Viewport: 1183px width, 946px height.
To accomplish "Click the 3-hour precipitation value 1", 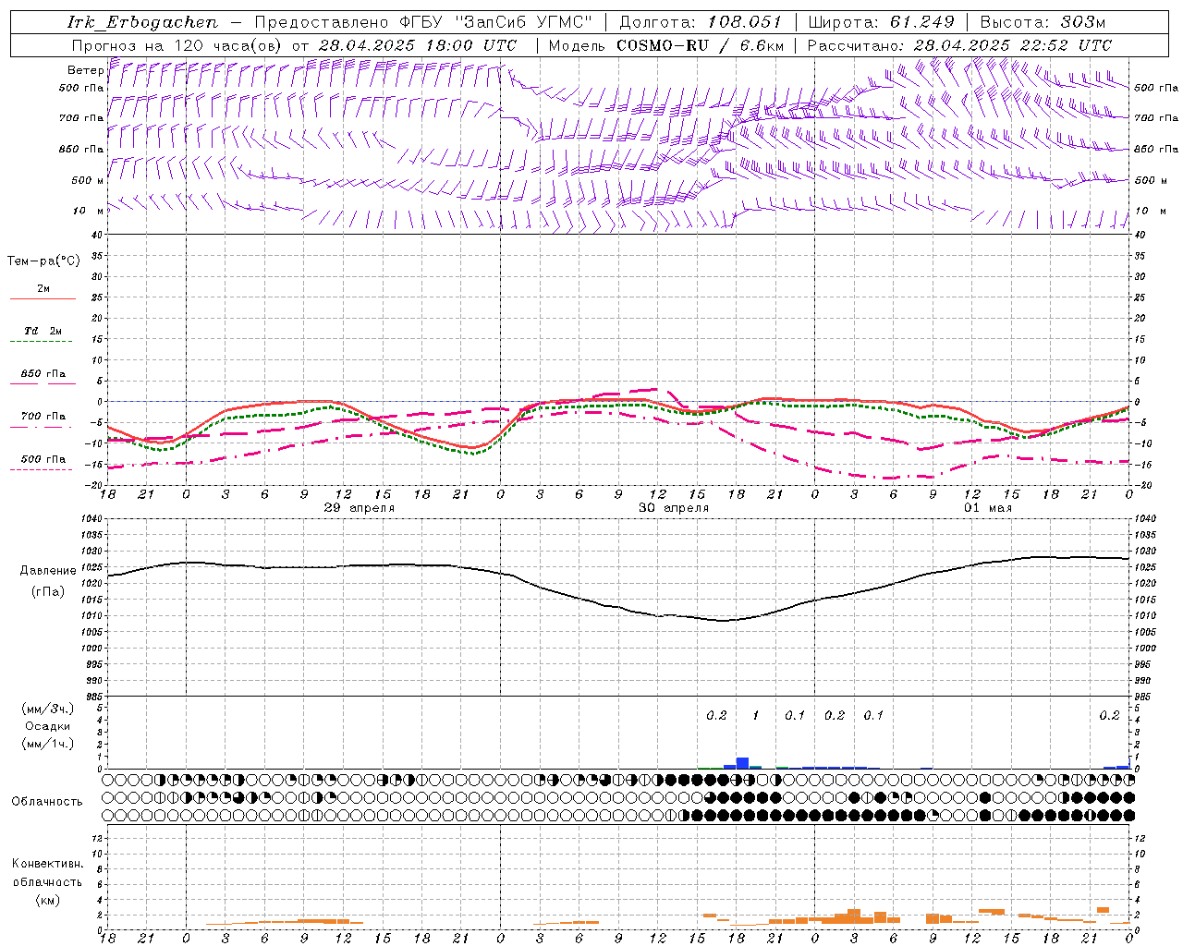I will (x=756, y=715).
